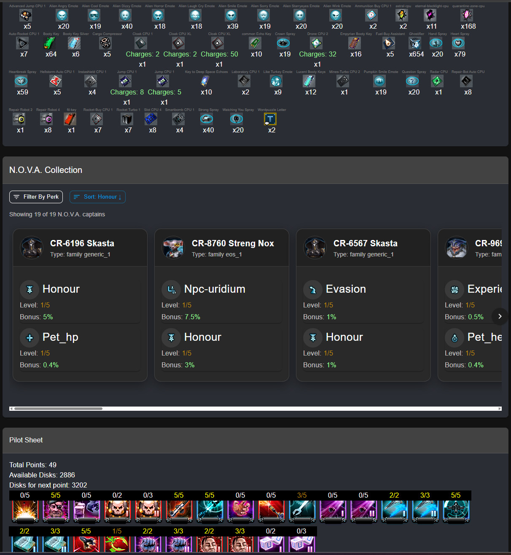Open the CR-8760 Streng Nox card title
This screenshot has width=511, height=555.
pos(233,243)
